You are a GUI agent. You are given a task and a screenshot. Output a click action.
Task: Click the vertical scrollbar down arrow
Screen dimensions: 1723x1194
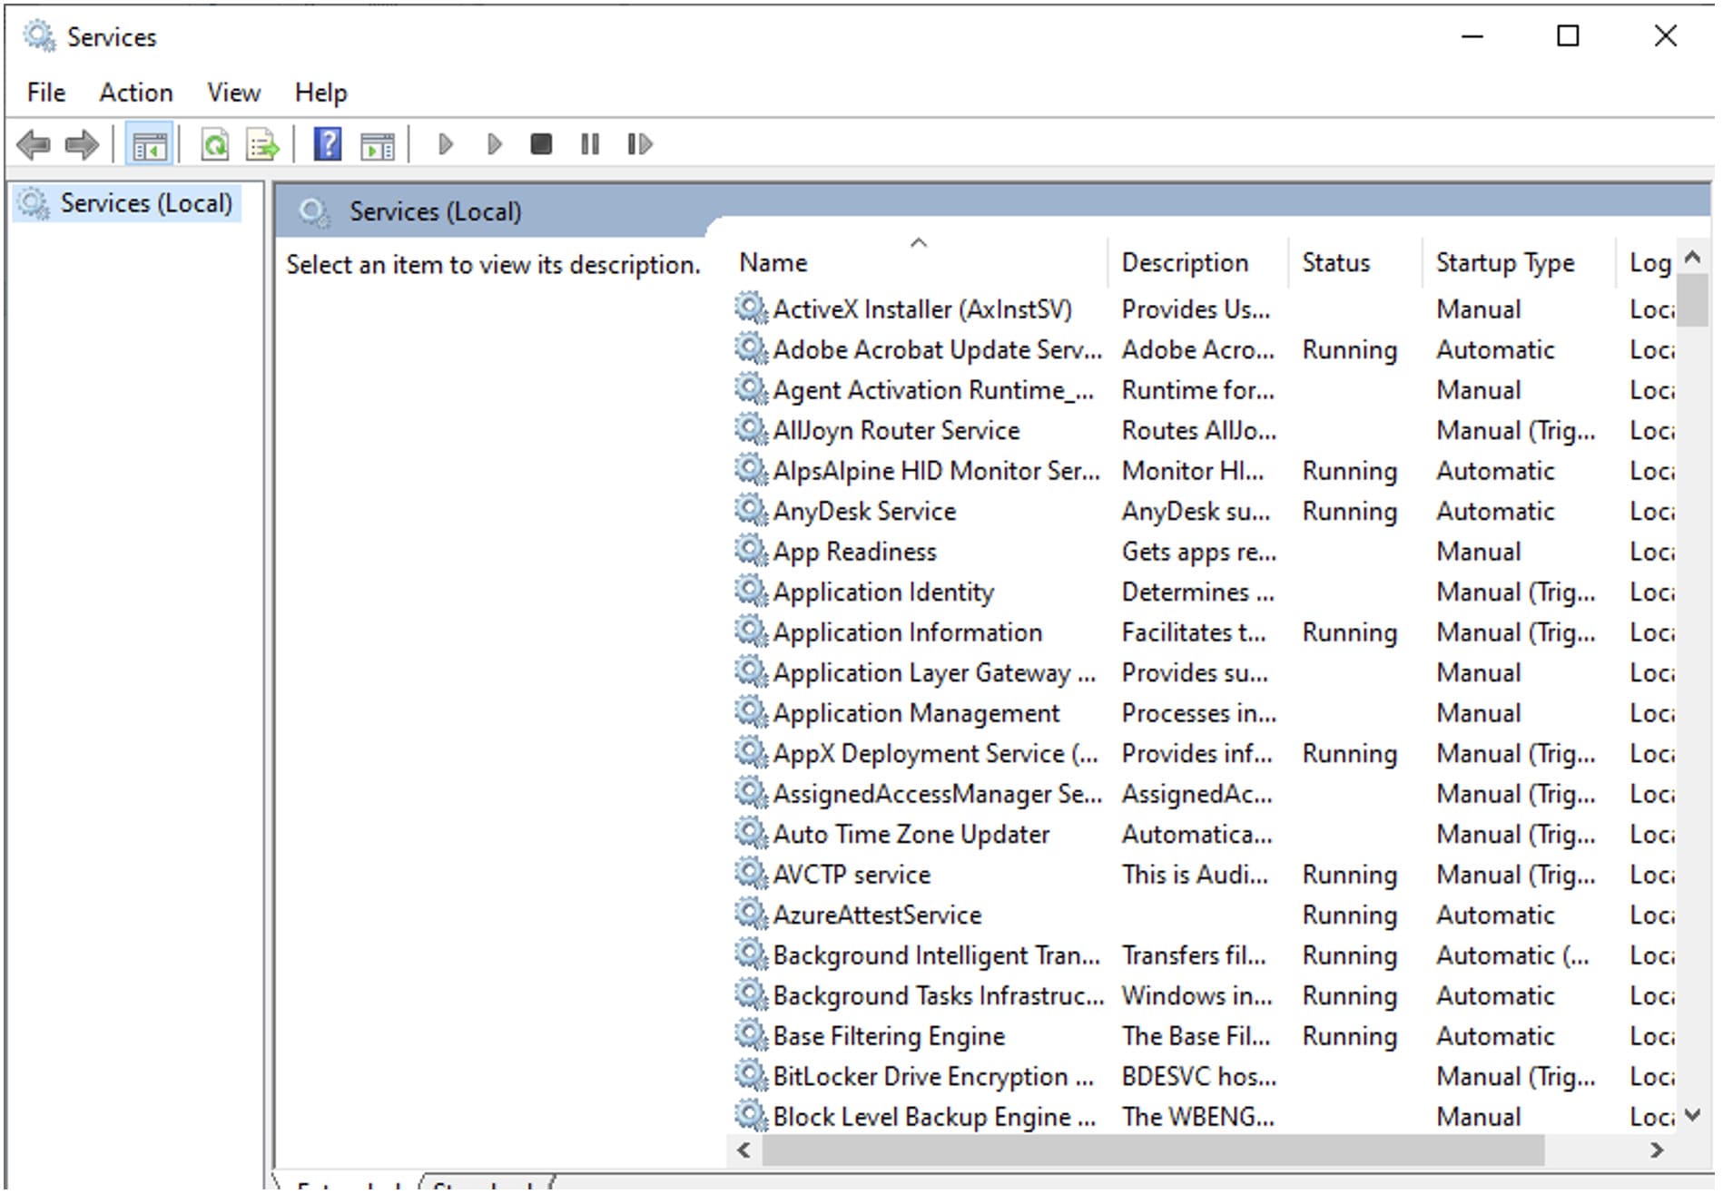coord(1692,1115)
